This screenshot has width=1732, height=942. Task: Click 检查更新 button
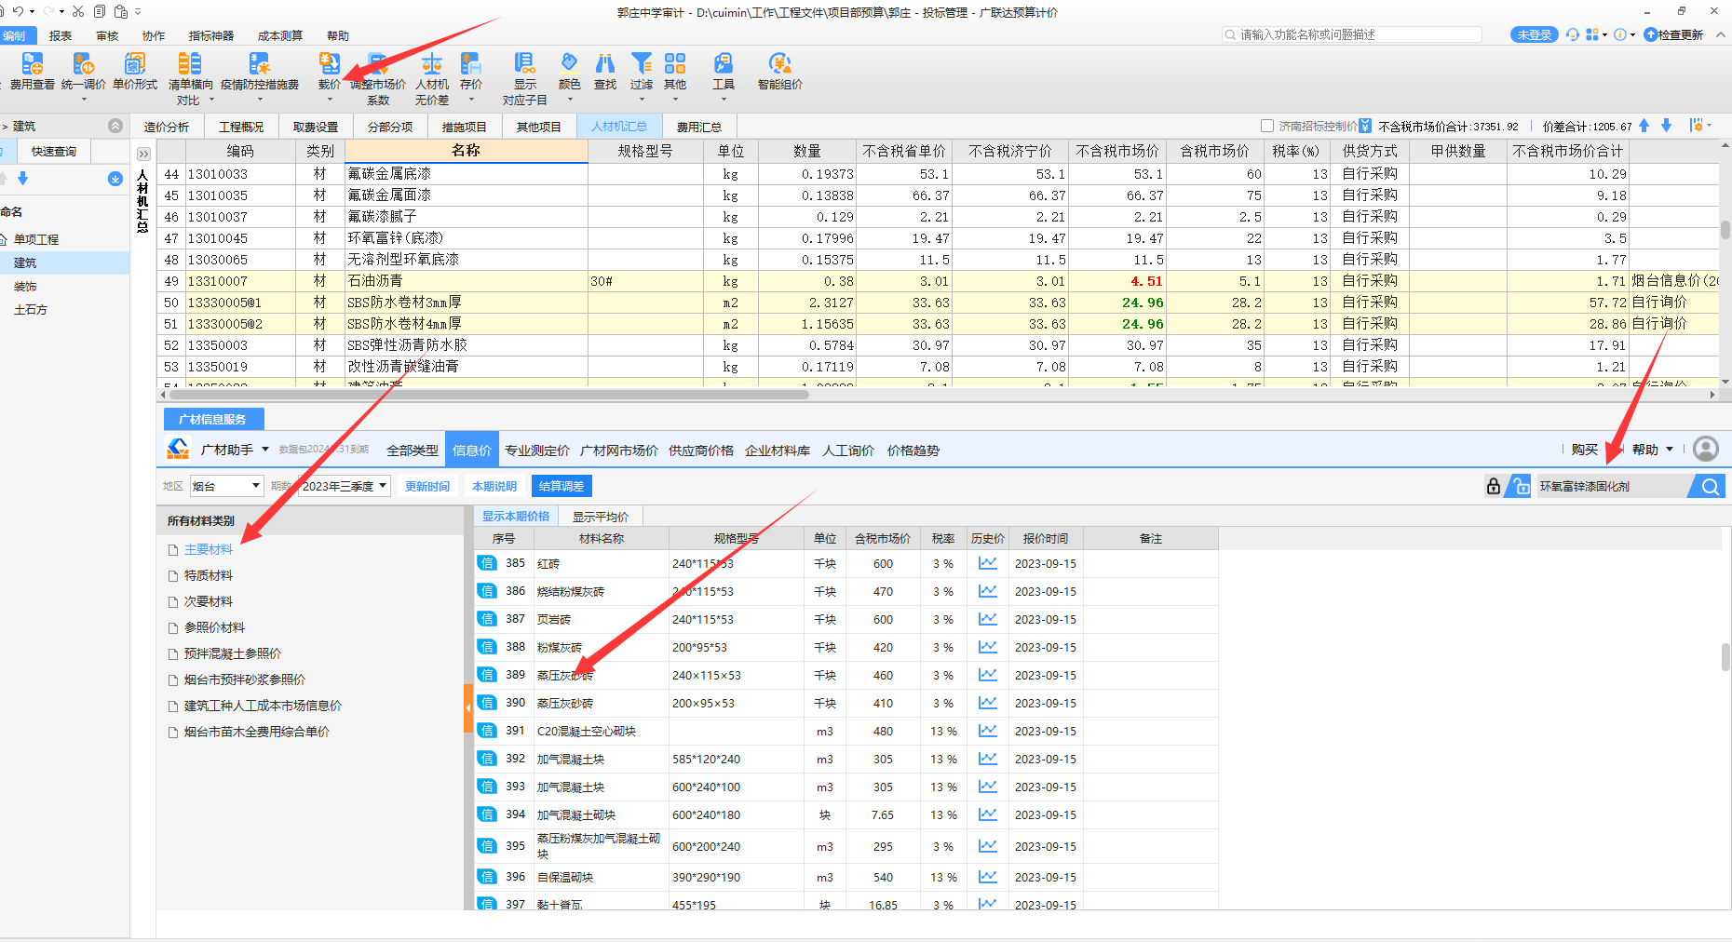[x=1673, y=34]
